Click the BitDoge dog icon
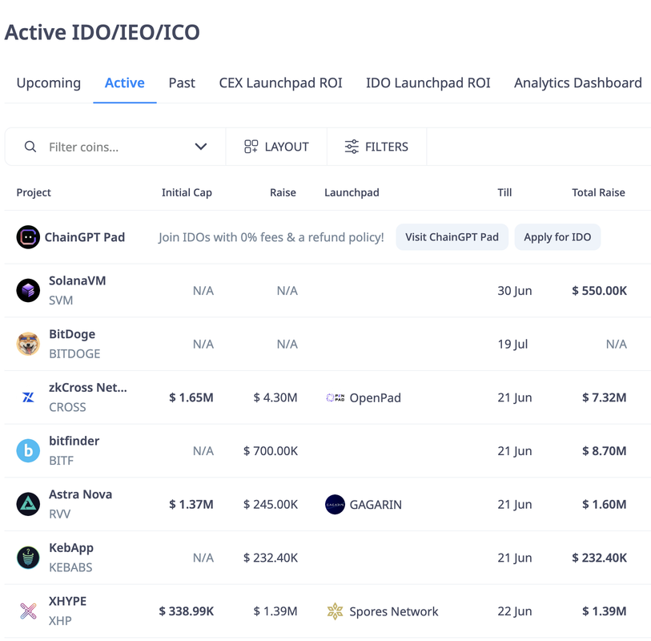Screen dimensions: 651x641 coord(28,344)
